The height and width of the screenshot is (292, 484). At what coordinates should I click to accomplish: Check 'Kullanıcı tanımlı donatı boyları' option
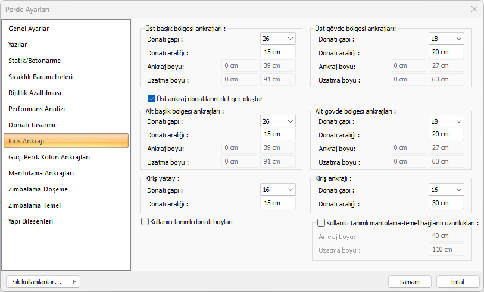[145, 222]
